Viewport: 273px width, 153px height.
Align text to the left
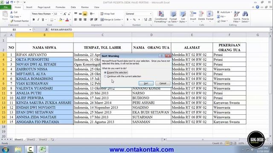click(76, 20)
